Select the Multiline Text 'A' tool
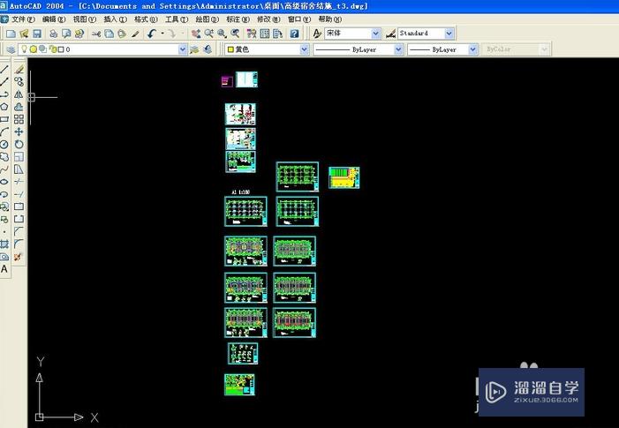 click(4, 269)
